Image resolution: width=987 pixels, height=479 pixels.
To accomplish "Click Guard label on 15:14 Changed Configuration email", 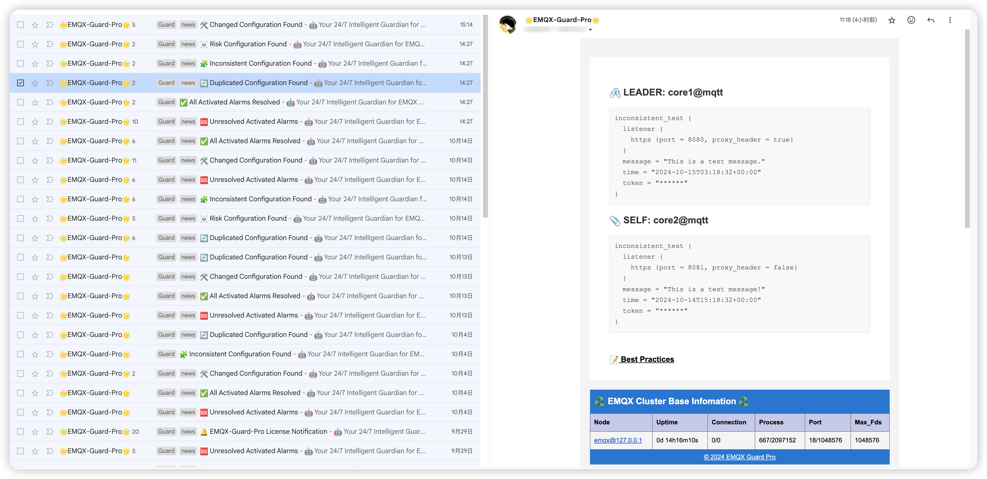I will 166,25.
